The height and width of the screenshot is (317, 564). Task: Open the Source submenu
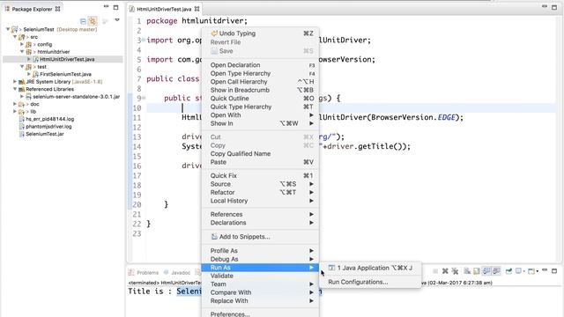261,184
